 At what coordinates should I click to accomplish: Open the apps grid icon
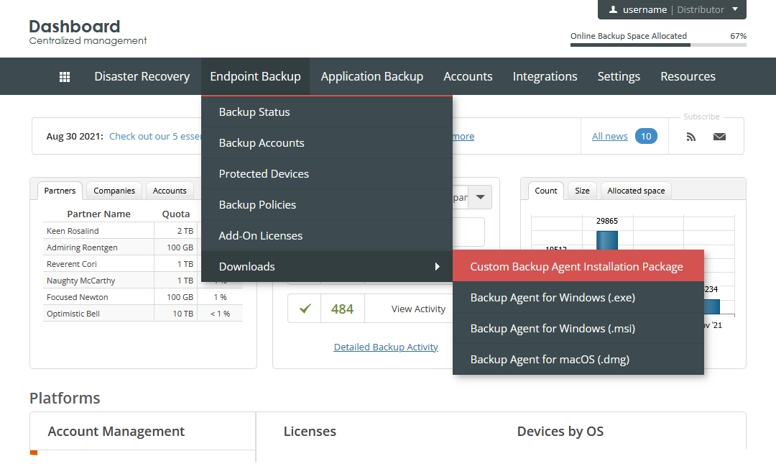point(65,77)
